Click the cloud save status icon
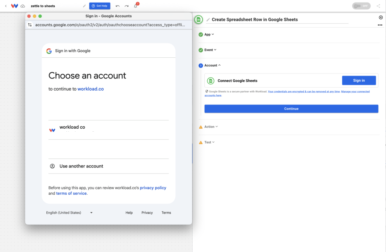The height and width of the screenshot is (252, 386). [23, 6]
